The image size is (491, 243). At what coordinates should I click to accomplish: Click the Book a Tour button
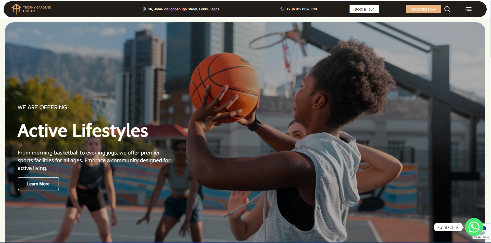(364, 9)
